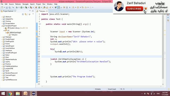Viewport: 170px width, 96px height.
Task: Open the Refactor menu
Action: click(18, 4)
